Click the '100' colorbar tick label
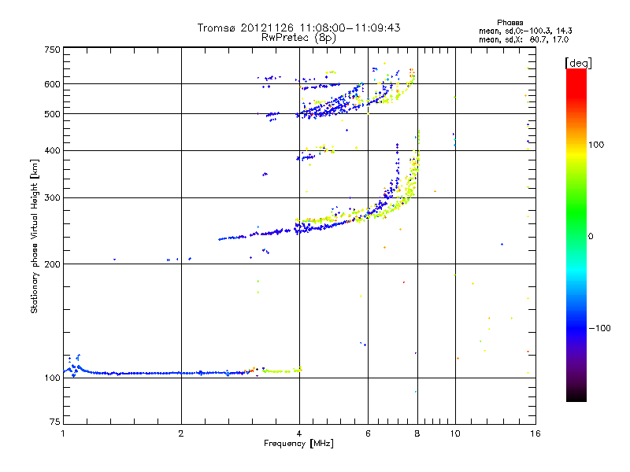The width and height of the screenshot is (630, 472). click(x=596, y=145)
